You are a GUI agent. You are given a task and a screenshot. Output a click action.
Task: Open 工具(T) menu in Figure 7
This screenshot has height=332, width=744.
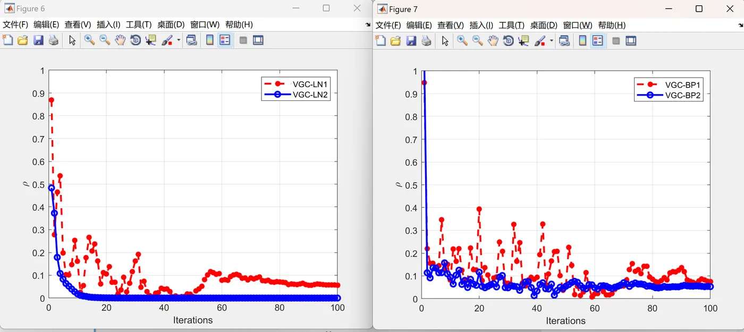[x=512, y=25]
